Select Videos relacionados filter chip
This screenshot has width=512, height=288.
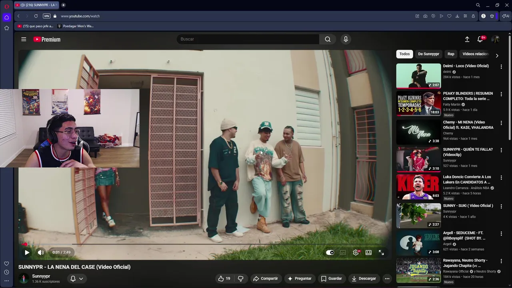(x=476, y=54)
